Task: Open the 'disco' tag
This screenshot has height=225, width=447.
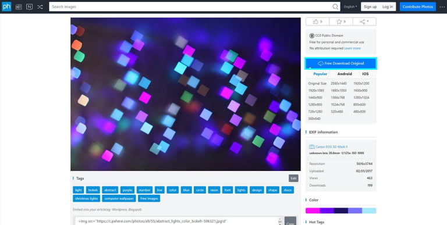Action: click(288, 190)
